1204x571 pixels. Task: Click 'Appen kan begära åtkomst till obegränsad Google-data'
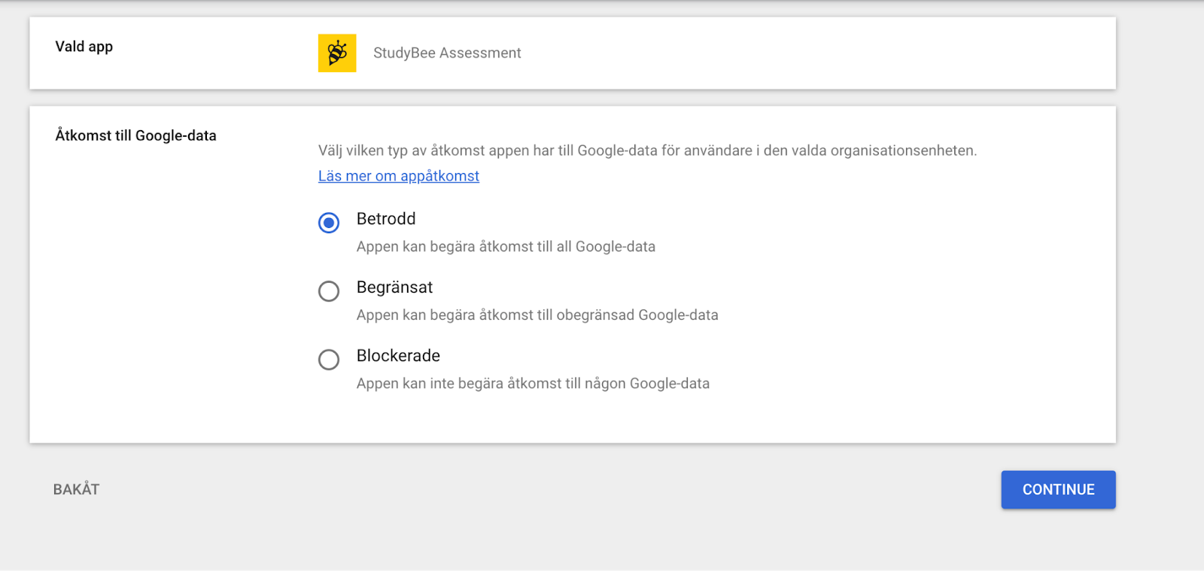click(537, 315)
